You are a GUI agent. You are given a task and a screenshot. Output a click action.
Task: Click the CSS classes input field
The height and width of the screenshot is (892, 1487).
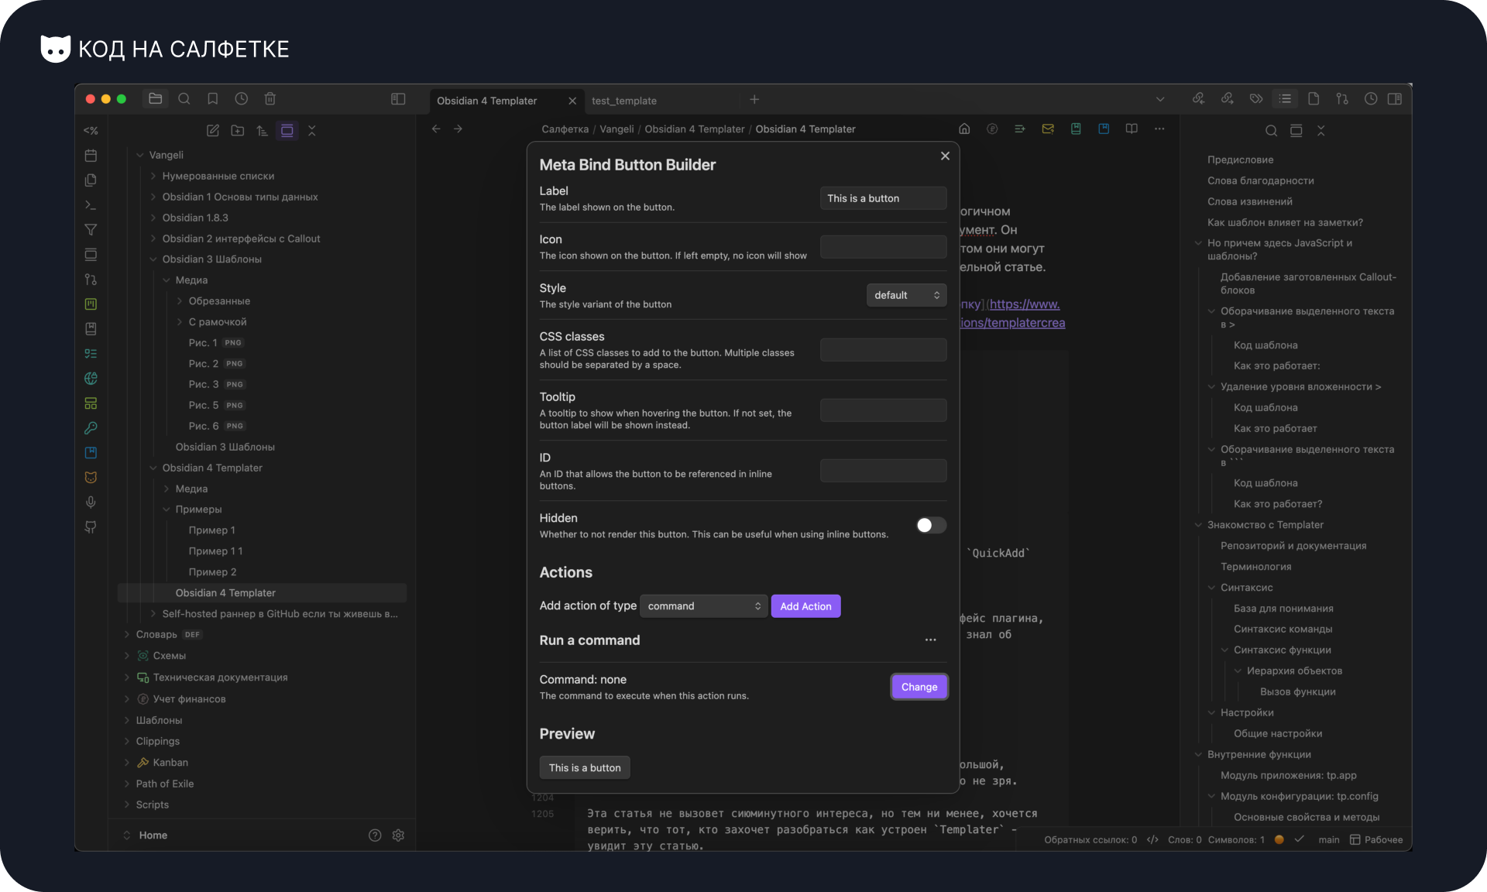[x=883, y=350]
